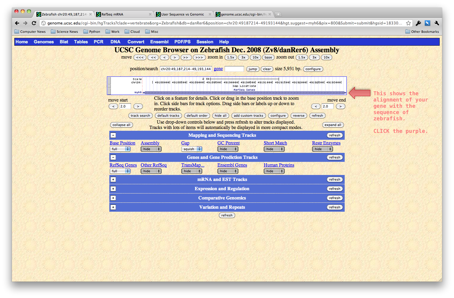Image resolution: width=454 pixels, height=298 pixels.
Task: Open the GC Percent visibility dropdown
Action: coord(228,149)
